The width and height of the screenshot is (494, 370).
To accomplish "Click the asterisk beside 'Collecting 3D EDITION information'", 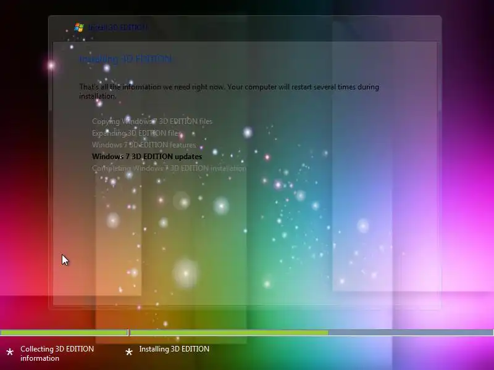I will [10, 352].
